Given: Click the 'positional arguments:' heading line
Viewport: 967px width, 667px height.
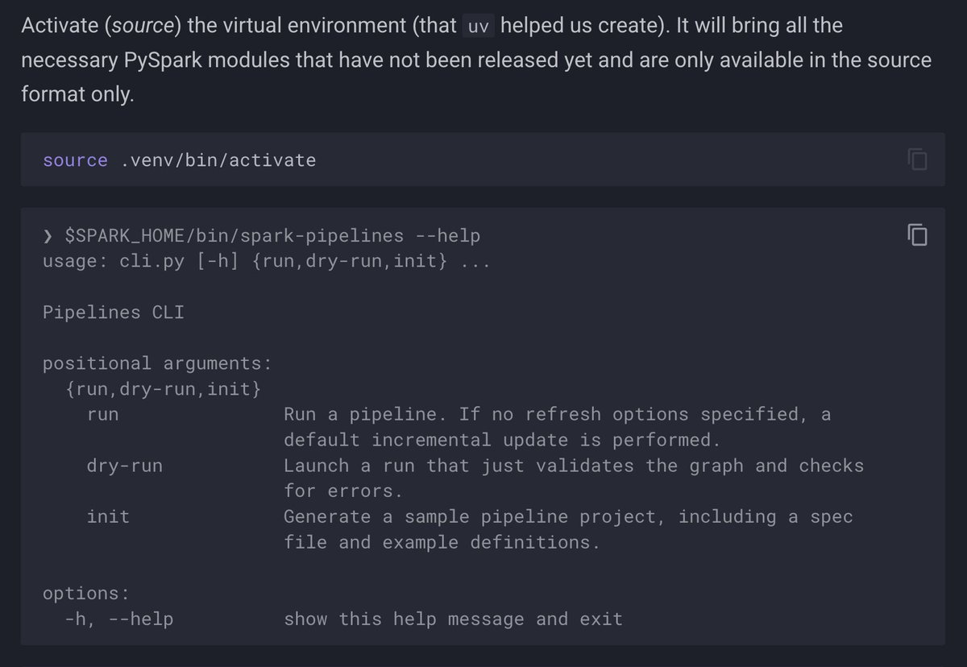Looking at the screenshot, I should point(157,363).
